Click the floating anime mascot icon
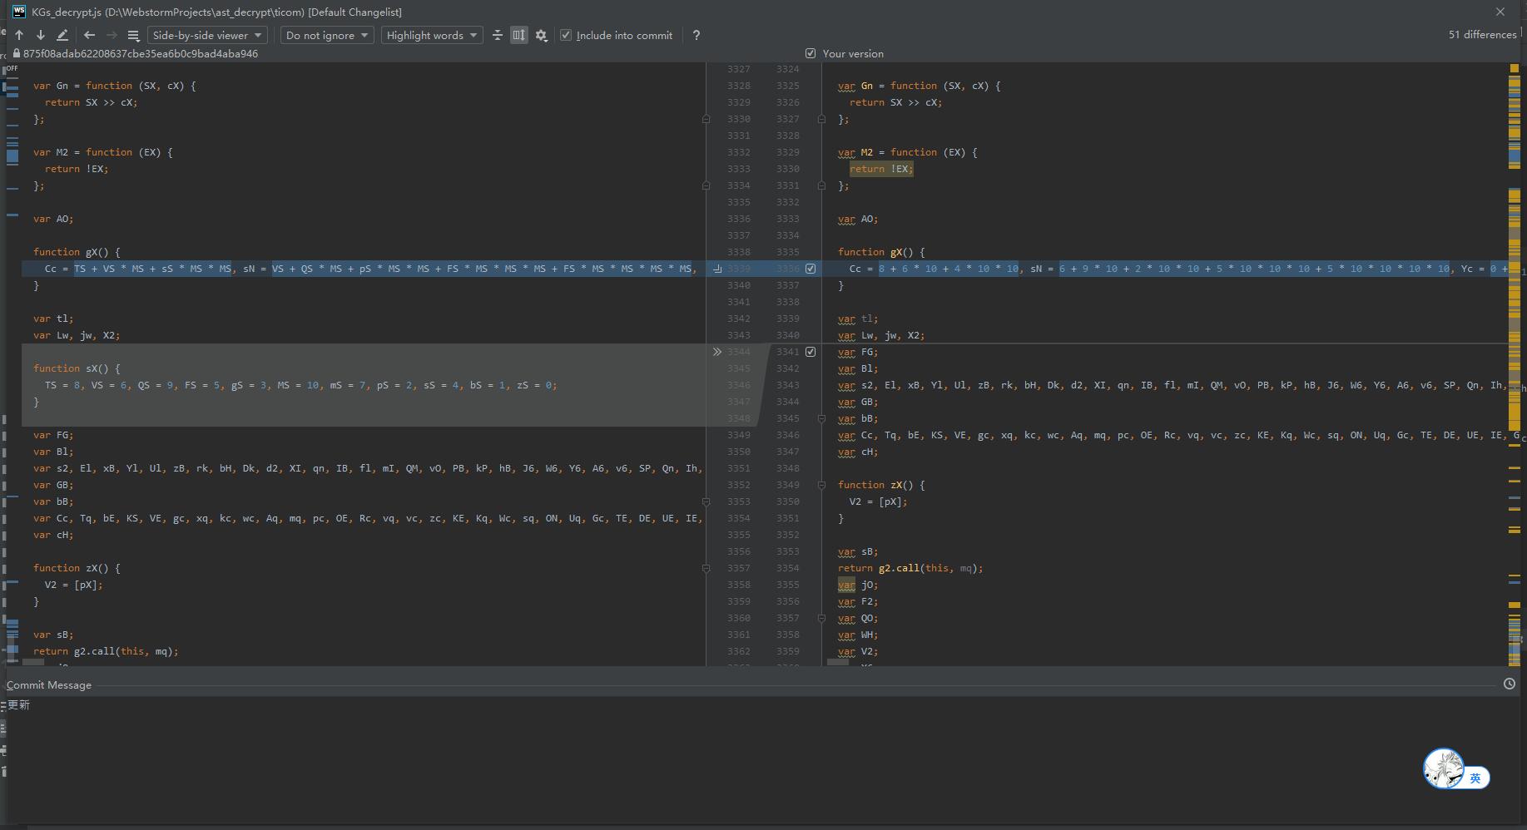The height and width of the screenshot is (830, 1527). point(1444,768)
